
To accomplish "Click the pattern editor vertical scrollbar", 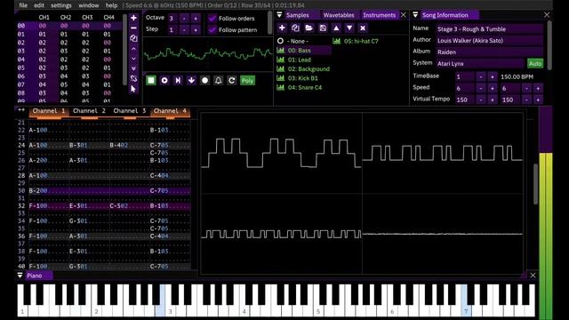I will pos(535,184).
